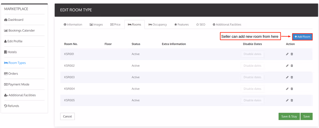Go to Bookings Calender in sidebar
Viewport: 319px width, 128px height.
(x=19, y=30)
